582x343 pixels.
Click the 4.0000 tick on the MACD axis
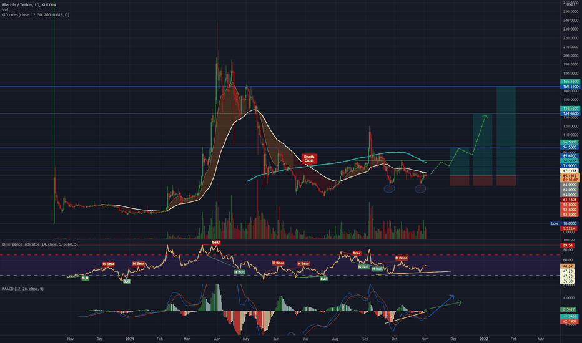pyautogui.click(x=569, y=297)
